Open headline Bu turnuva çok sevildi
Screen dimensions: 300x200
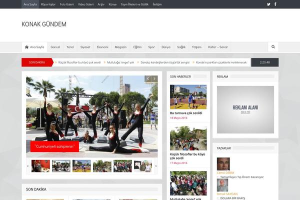click(x=186, y=113)
